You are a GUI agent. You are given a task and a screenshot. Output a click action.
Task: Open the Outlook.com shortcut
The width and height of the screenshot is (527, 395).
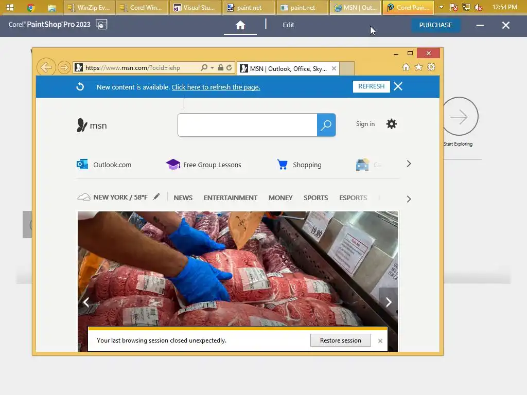[104, 165]
